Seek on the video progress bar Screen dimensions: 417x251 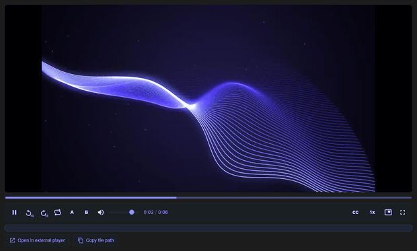(208, 197)
